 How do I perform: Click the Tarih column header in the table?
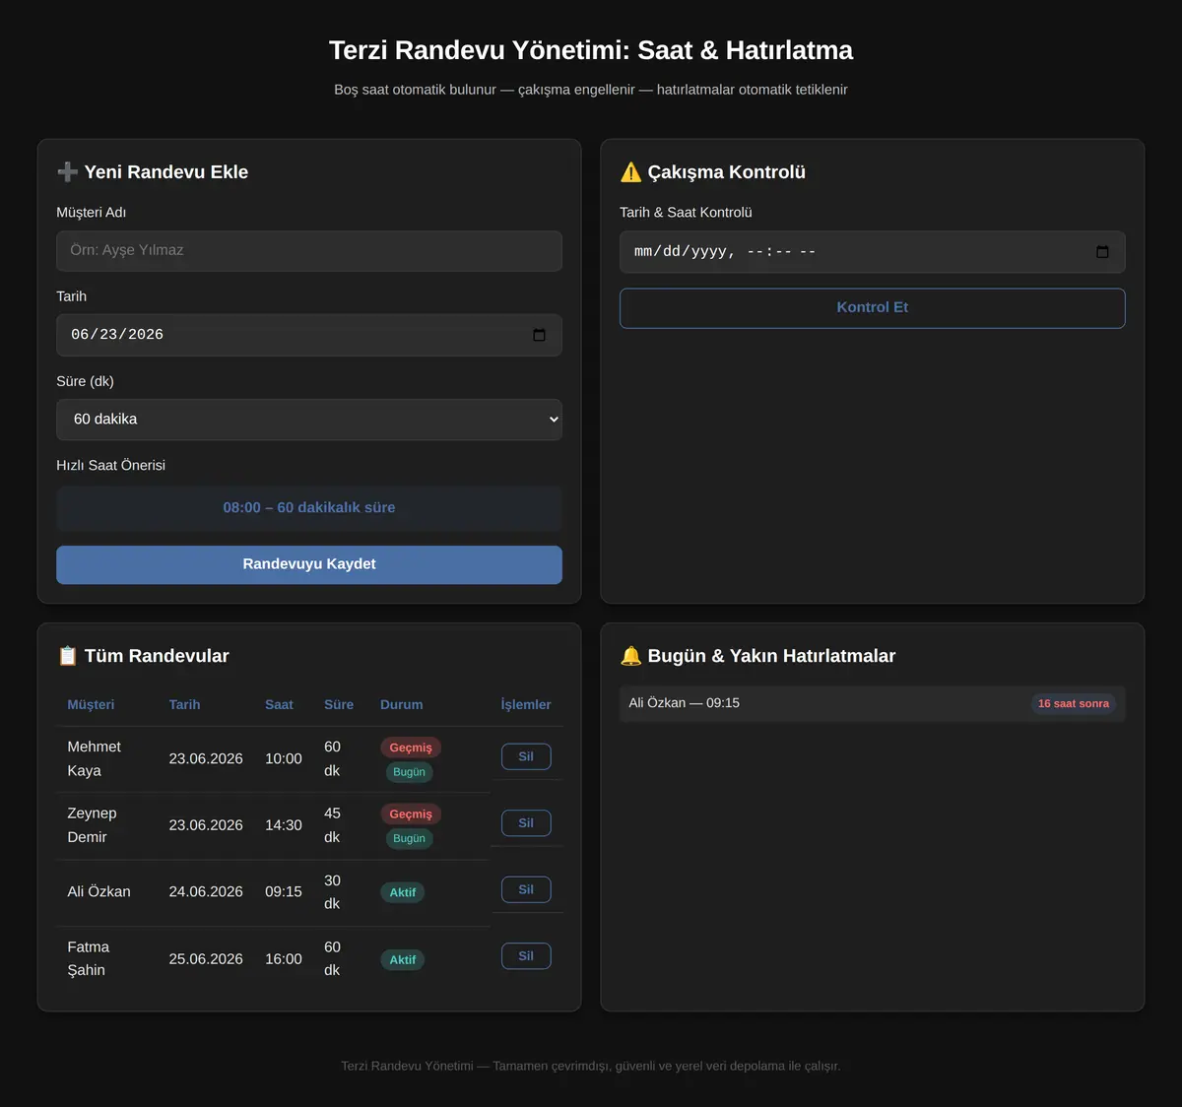tap(184, 704)
